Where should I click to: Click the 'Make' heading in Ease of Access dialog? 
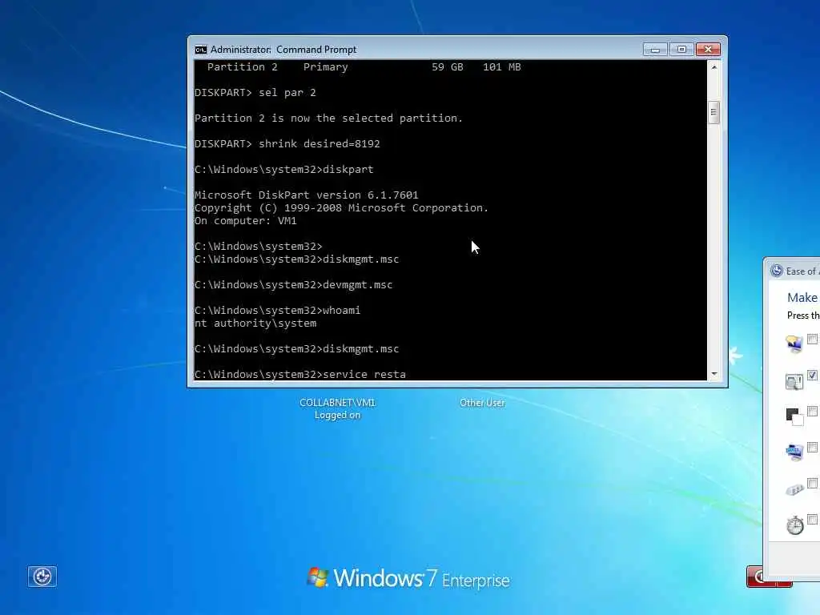802,298
